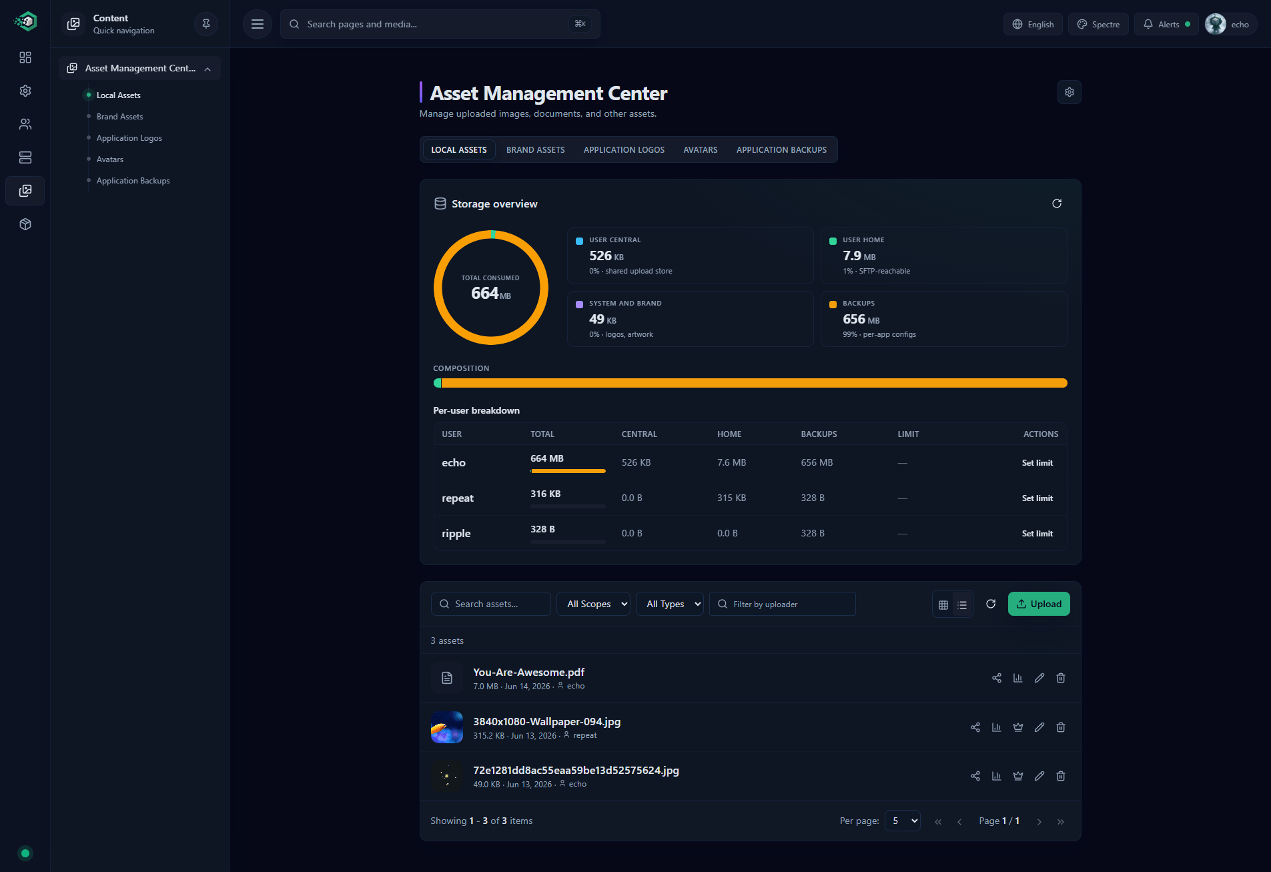The height and width of the screenshot is (872, 1271).
Task: Open the Spectre theme selector
Action: 1098,24
